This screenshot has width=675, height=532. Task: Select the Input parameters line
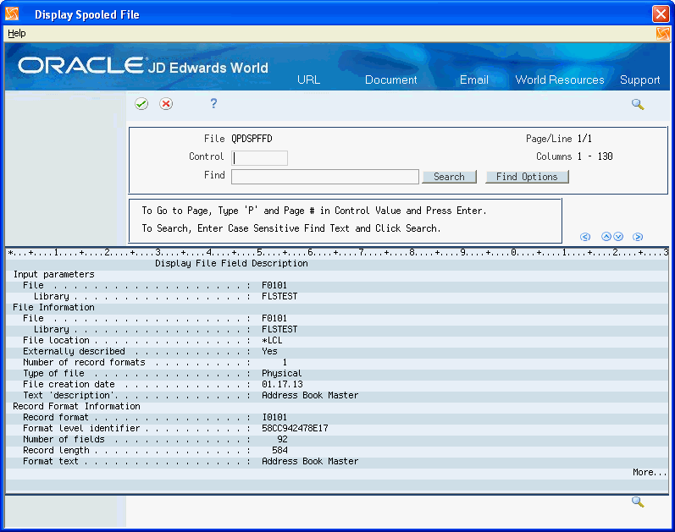[x=54, y=274]
